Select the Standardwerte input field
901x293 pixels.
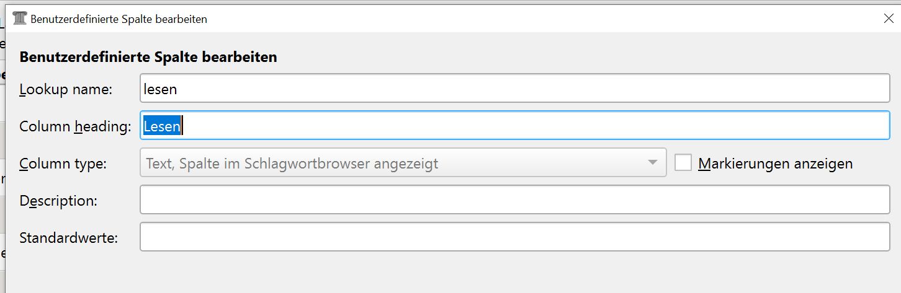click(x=515, y=237)
